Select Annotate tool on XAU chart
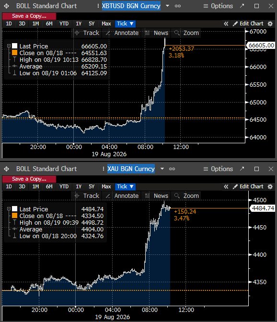 (122, 195)
